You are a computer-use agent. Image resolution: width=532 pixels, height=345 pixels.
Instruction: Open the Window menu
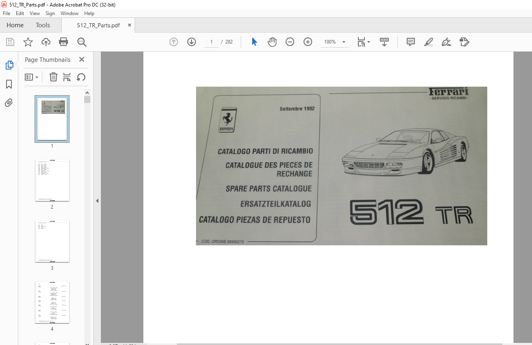[70, 13]
